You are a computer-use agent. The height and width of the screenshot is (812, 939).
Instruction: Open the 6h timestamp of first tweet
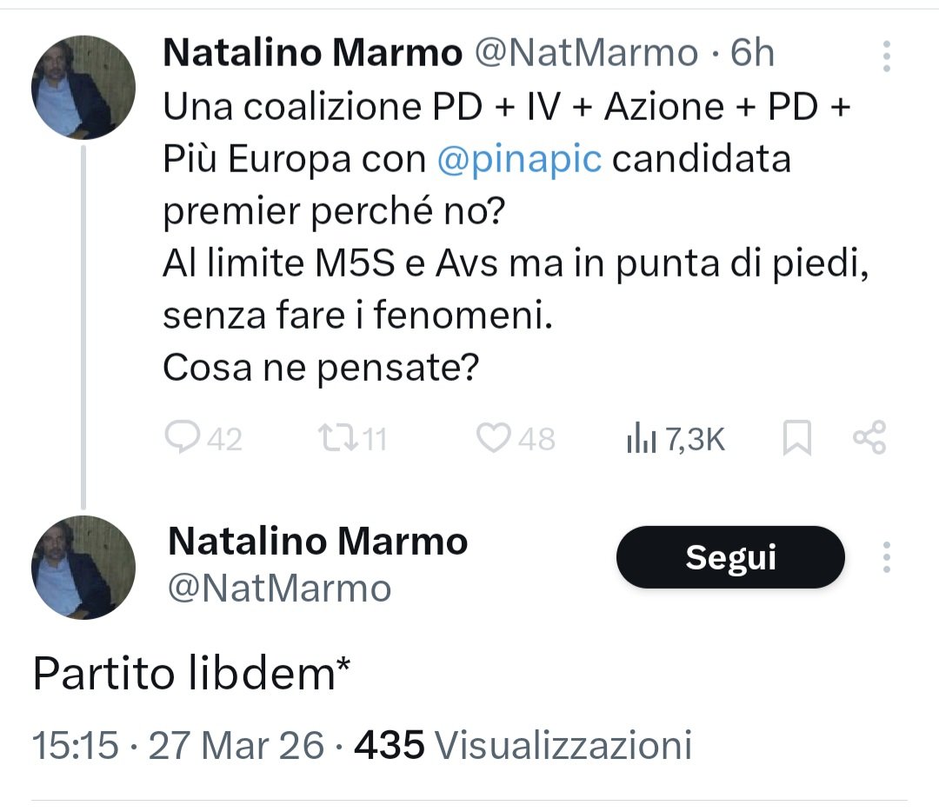(x=752, y=54)
